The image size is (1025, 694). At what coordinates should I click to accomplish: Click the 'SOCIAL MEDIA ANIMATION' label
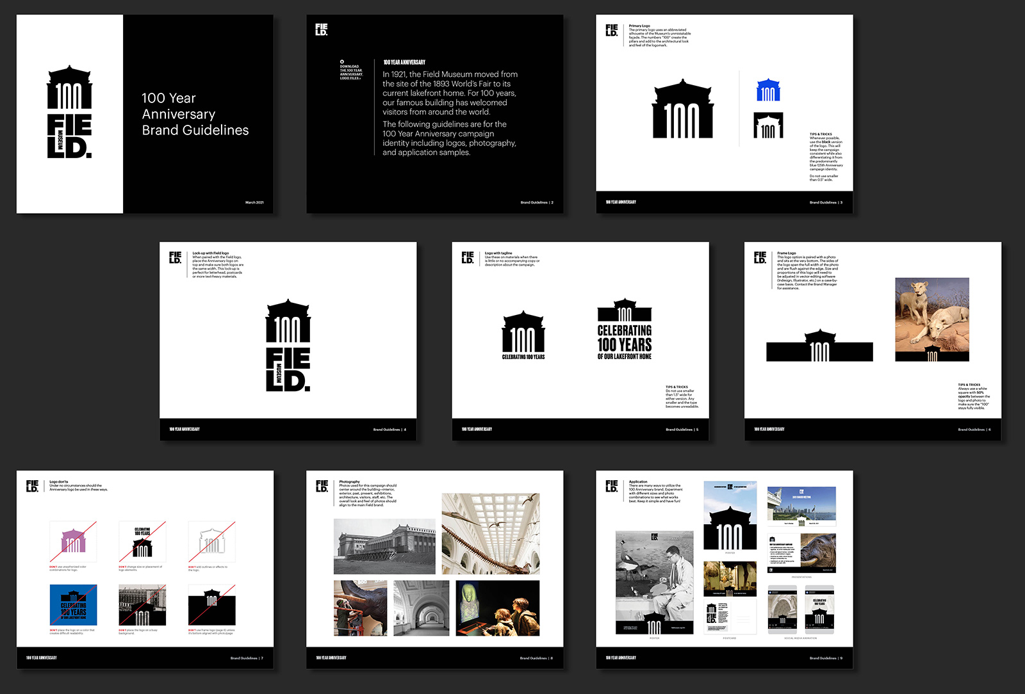[801, 638]
